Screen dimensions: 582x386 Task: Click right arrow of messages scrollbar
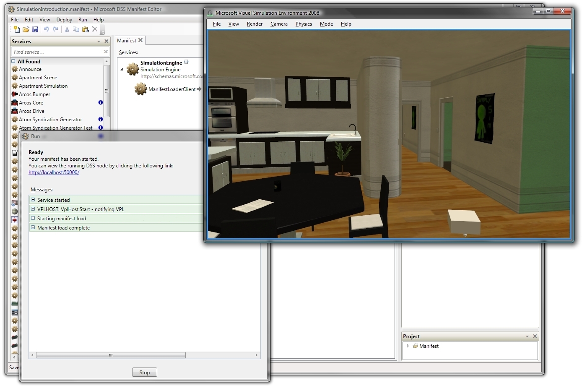click(x=256, y=355)
